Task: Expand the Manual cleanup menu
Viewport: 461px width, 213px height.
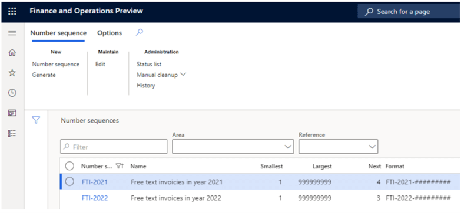Action: 161,75
